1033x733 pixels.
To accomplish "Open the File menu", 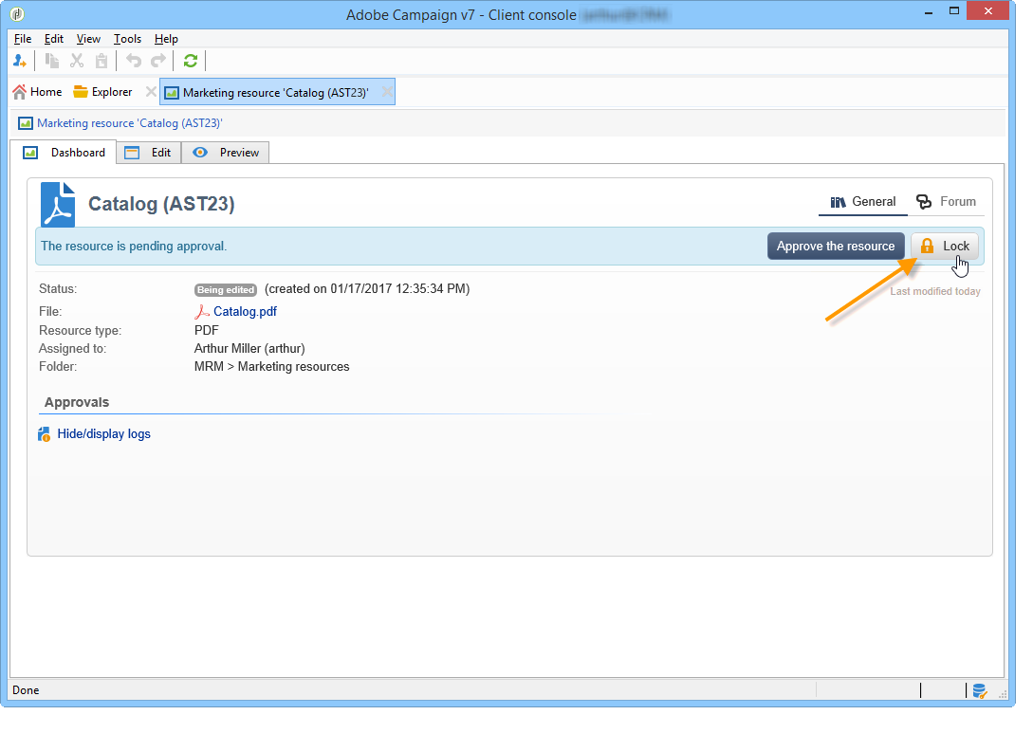I will [x=23, y=39].
